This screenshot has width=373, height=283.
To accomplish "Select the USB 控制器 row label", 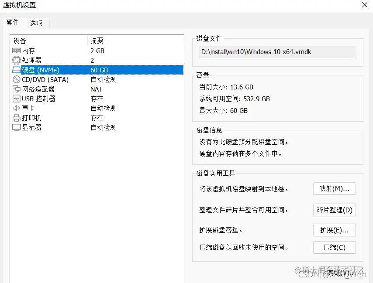I will tap(38, 99).
